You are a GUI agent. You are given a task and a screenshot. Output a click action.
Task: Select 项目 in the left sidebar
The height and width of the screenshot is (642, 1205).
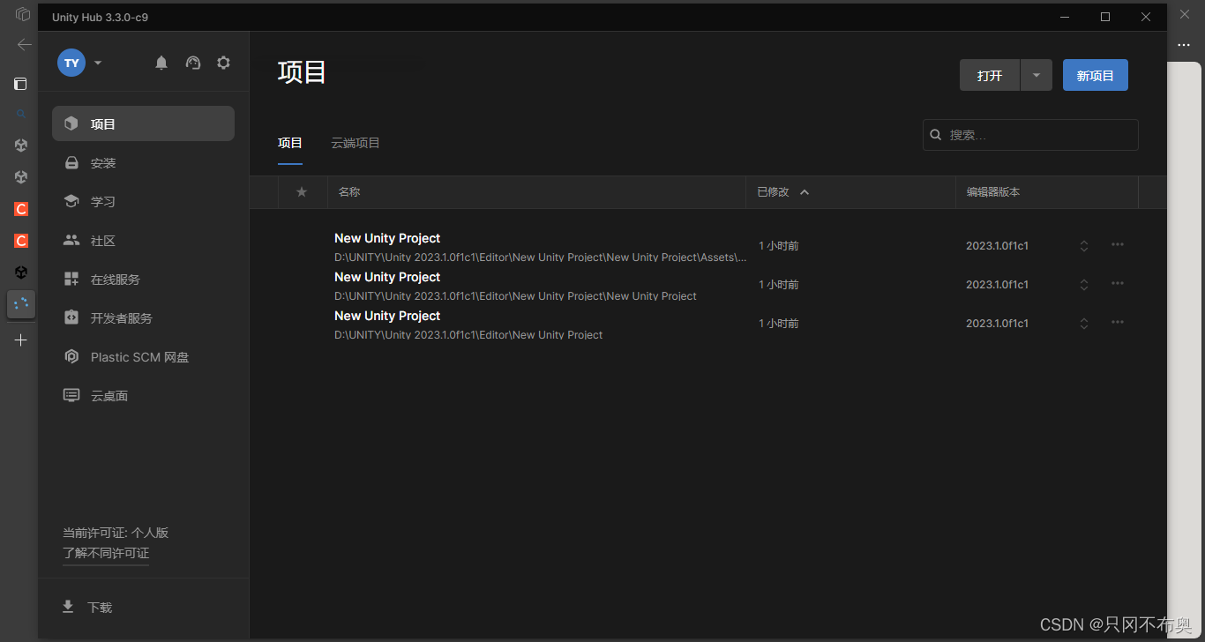point(143,123)
